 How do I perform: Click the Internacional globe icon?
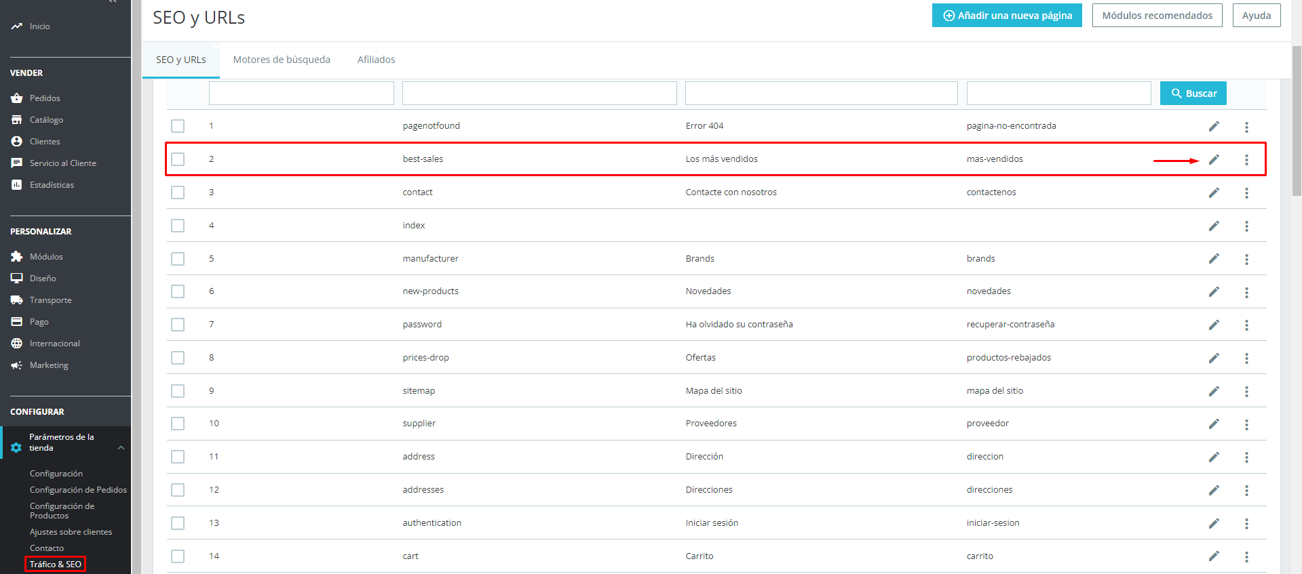tap(17, 344)
